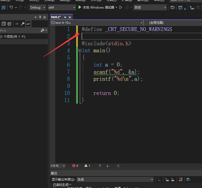Viewport: 202px width, 188px height.
Task: Close the Solution Explorer side panel
Action: point(45,17)
